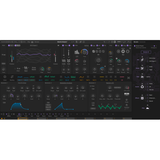Click the redo arrow in the header
160x160 pixels.
[109, 42]
